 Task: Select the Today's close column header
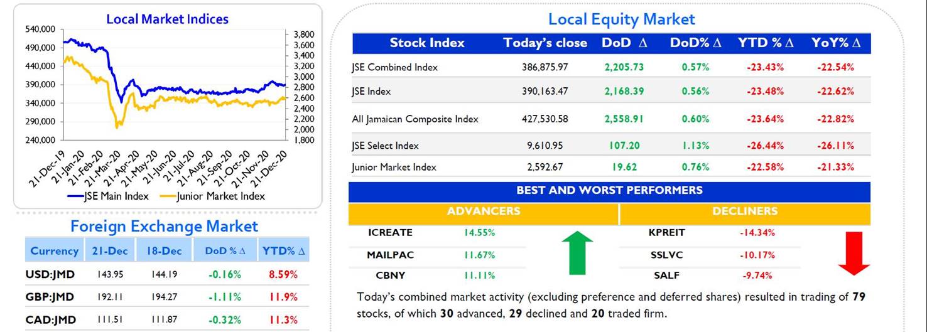click(545, 43)
